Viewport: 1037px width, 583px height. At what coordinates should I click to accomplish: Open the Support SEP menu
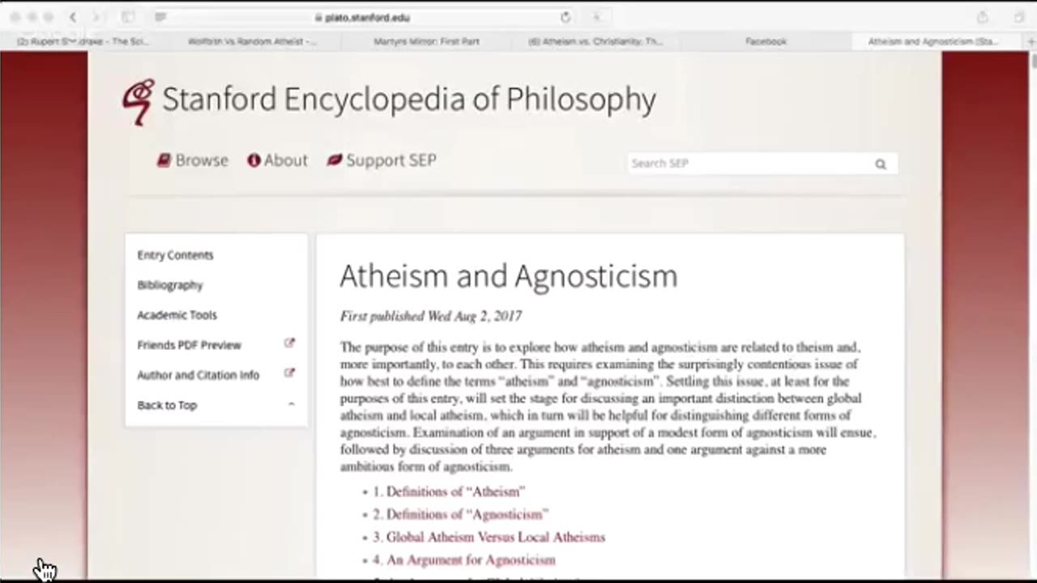click(382, 160)
